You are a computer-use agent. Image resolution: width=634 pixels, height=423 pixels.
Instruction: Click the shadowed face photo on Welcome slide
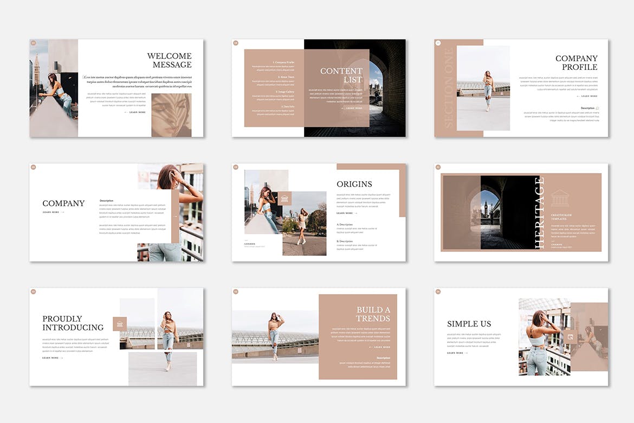171,115
